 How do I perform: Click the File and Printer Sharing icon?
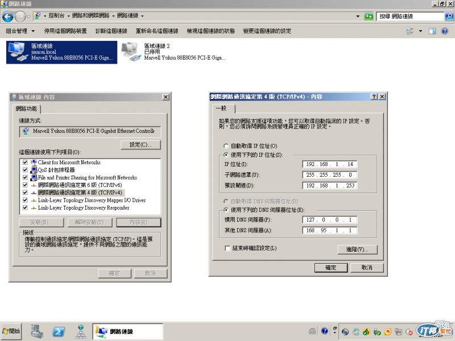pos(34,177)
